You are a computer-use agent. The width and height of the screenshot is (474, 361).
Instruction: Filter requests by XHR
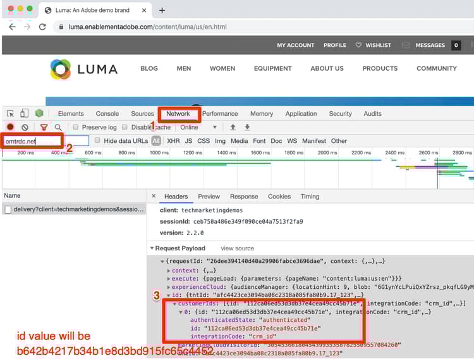(173, 141)
